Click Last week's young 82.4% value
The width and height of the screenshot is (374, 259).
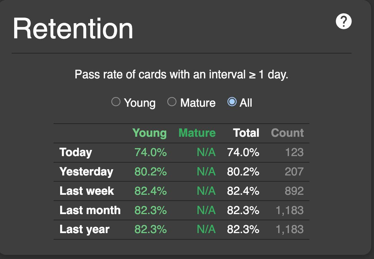tap(151, 191)
